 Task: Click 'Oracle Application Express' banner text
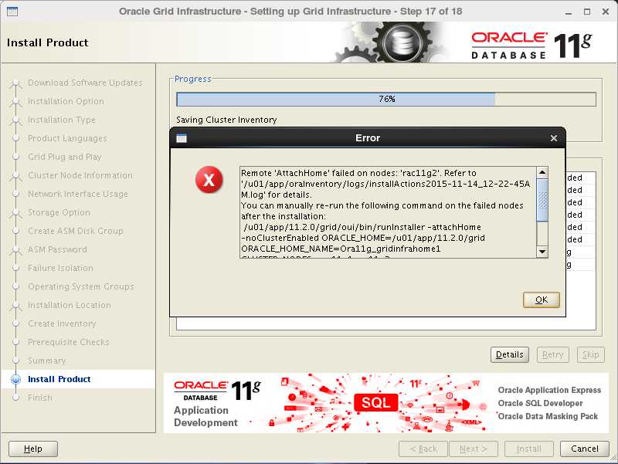pos(549,390)
